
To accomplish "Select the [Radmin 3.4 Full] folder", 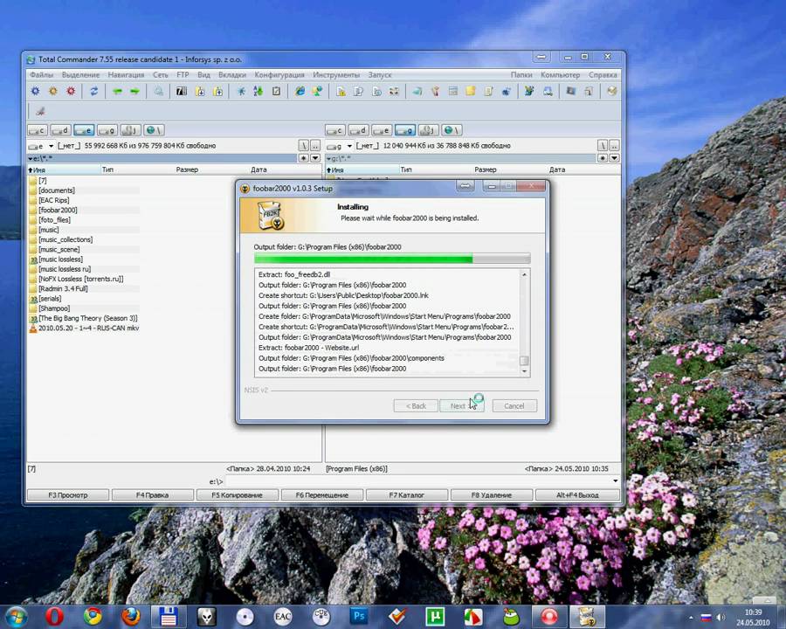I will coord(63,289).
